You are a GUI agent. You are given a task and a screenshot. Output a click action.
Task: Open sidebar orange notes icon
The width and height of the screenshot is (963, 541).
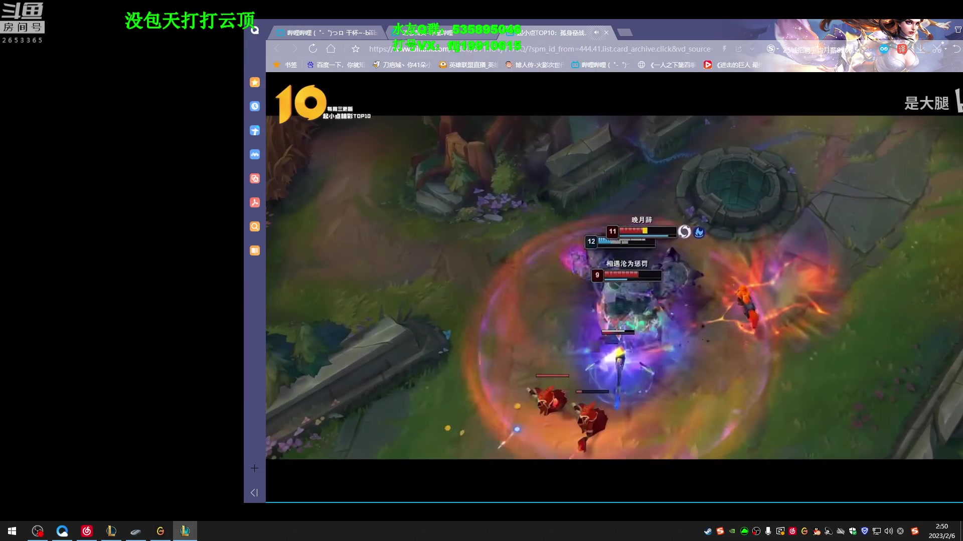(x=255, y=250)
